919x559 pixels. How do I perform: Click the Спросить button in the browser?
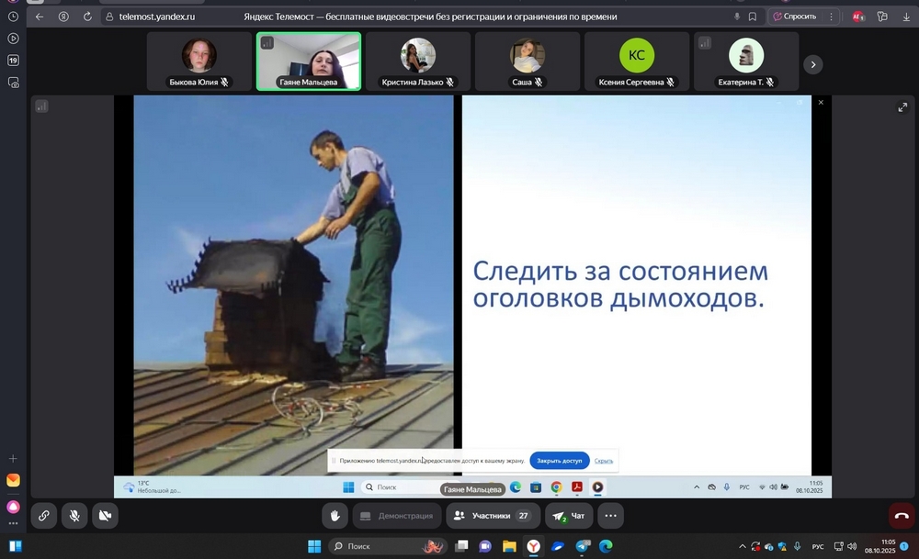pos(795,17)
